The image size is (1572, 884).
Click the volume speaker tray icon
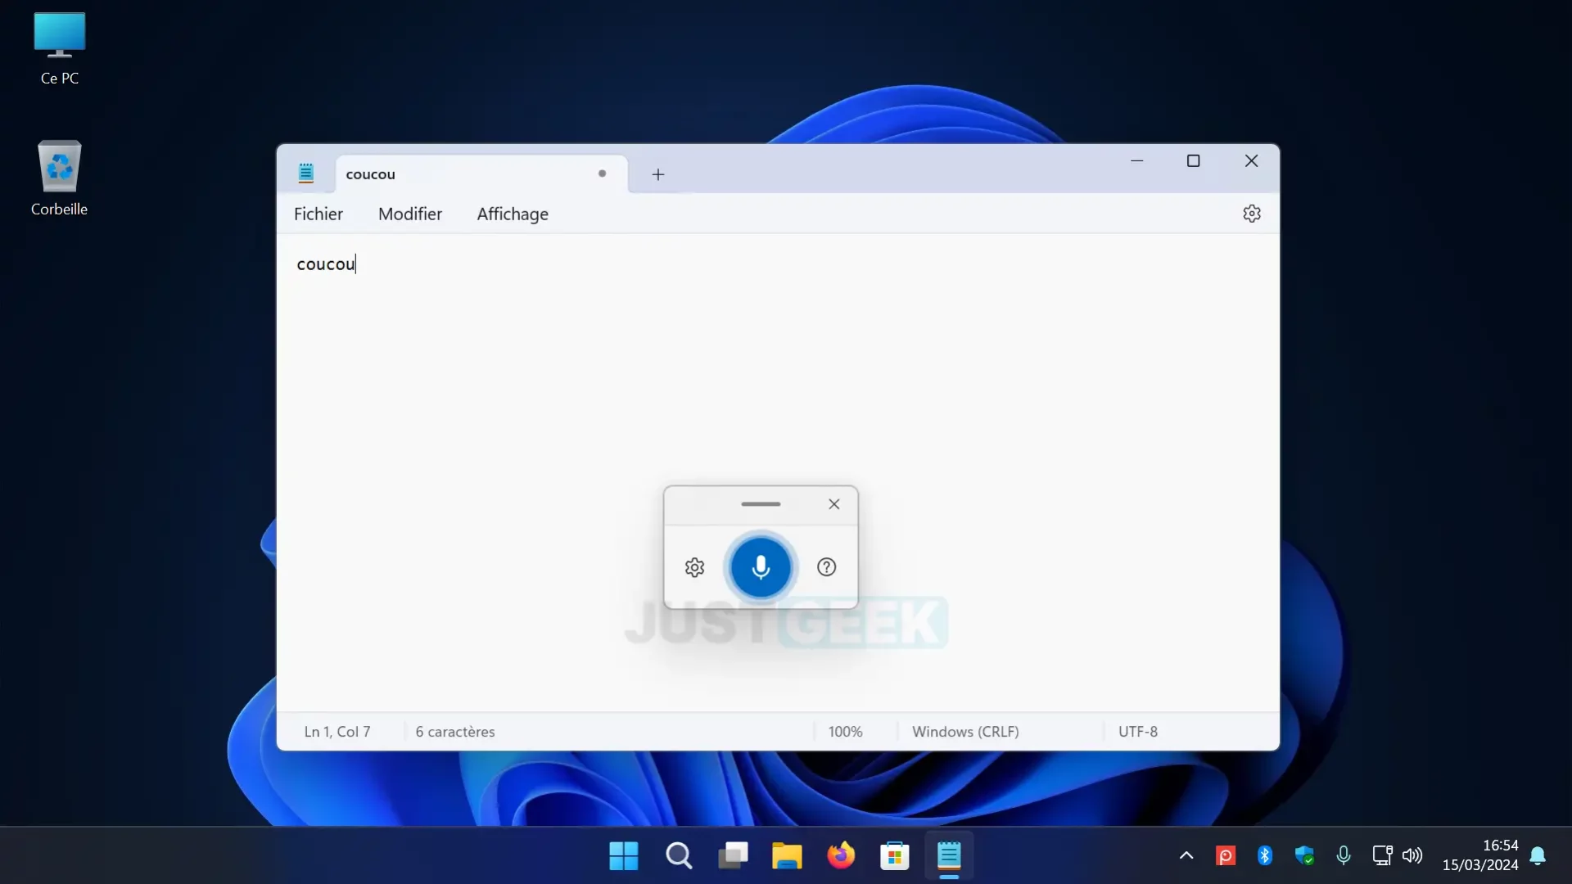(x=1412, y=856)
